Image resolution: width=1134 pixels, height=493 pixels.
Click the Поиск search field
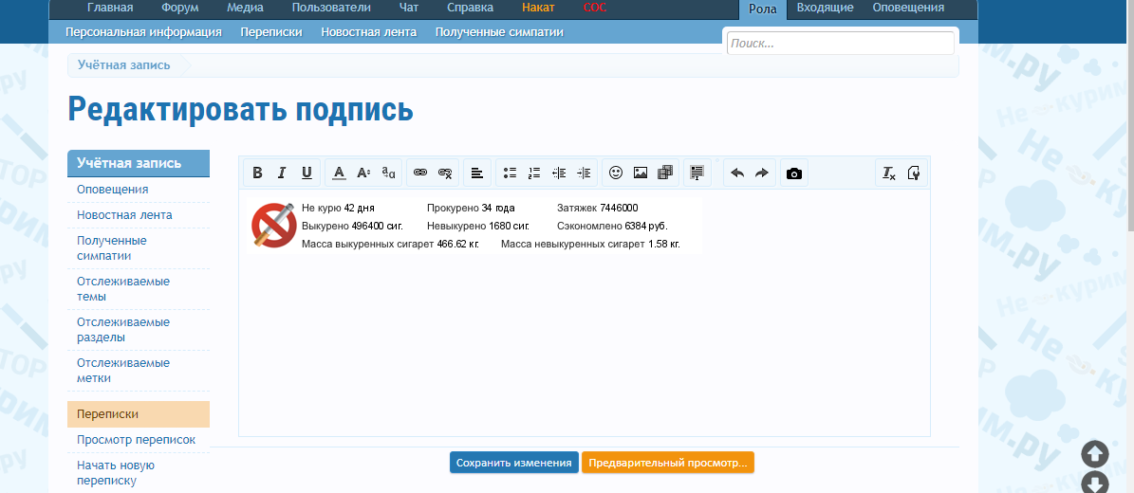[x=840, y=44]
